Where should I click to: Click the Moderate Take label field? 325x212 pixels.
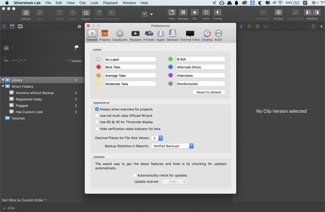coord(130,84)
